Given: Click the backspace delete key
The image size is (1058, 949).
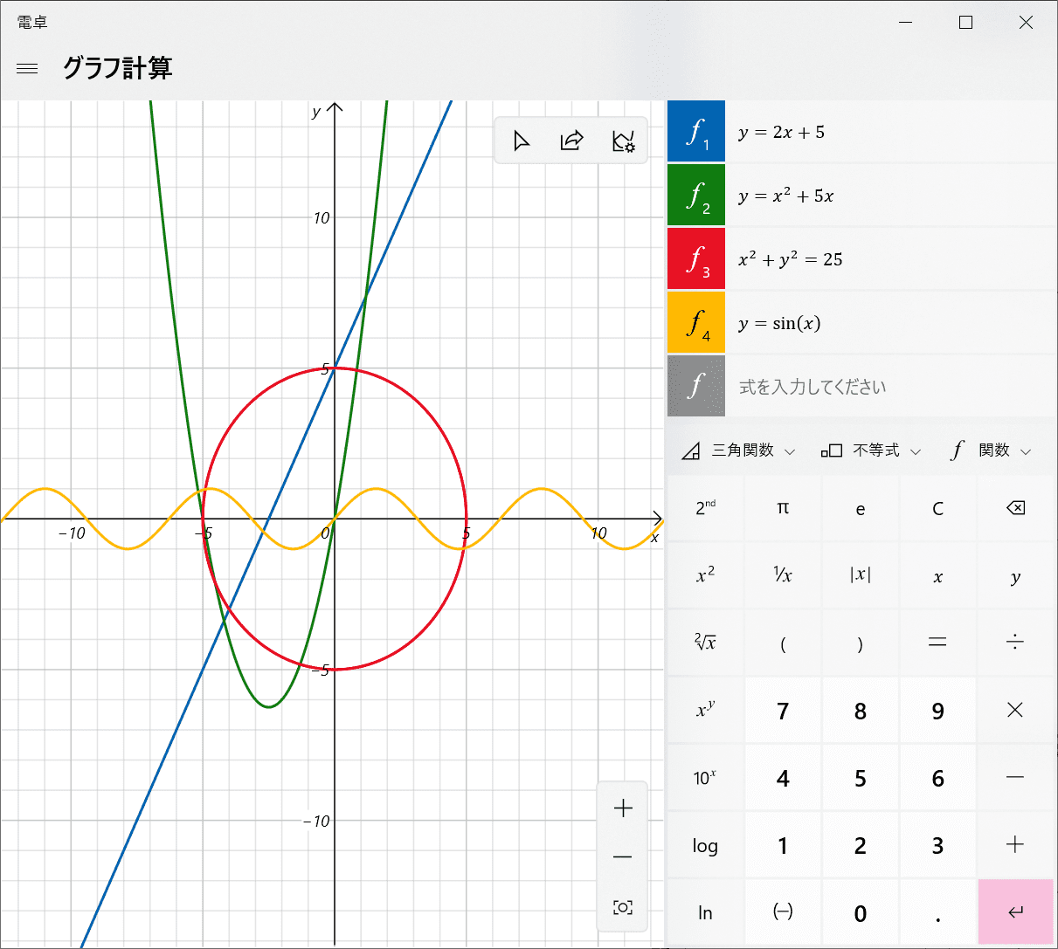Looking at the screenshot, I should coord(1015,508).
